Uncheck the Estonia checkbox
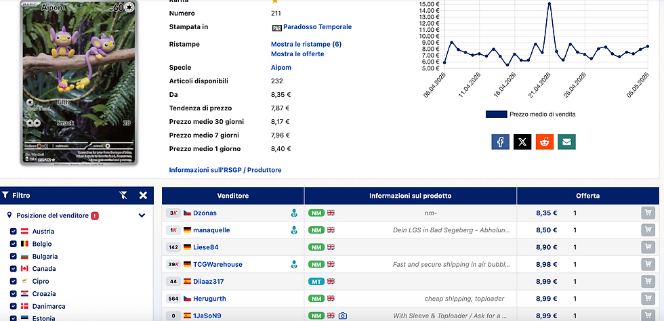 (13, 318)
